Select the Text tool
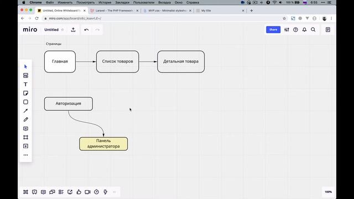Viewport: 354px width, 199px height. pos(25,84)
